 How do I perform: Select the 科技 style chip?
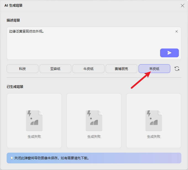[22, 69]
